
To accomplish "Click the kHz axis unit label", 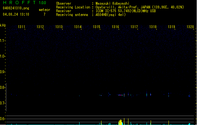I will 3,25.
